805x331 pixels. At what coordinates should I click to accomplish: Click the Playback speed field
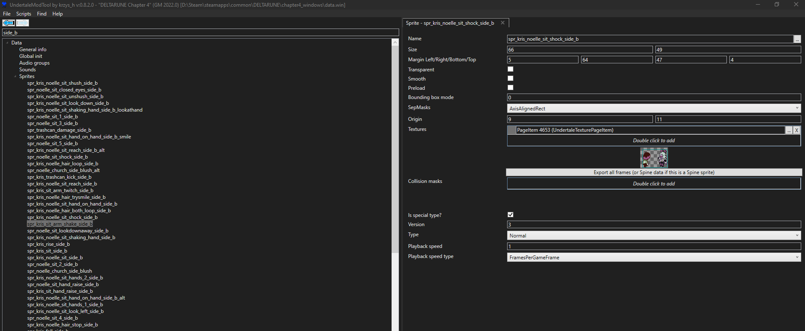point(654,246)
